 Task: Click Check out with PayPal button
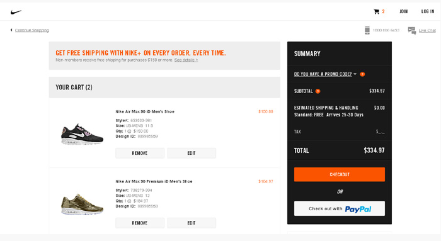tap(340, 208)
